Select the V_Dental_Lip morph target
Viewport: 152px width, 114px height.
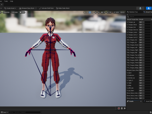[131, 78]
